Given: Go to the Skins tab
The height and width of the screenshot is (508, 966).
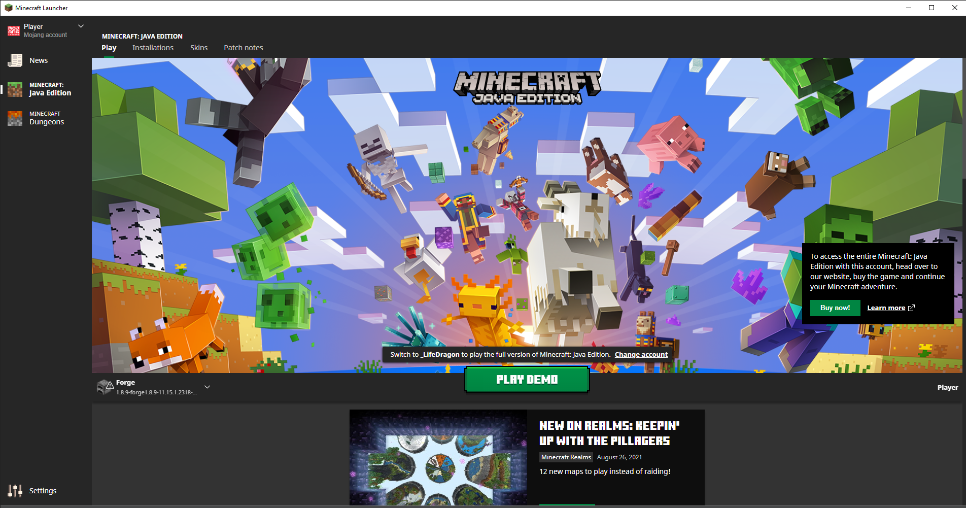Looking at the screenshot, I should tap(199, 48).
